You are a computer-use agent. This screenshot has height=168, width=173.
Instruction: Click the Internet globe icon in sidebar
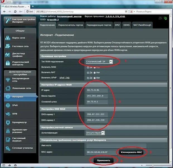click(x=8, y=97)
